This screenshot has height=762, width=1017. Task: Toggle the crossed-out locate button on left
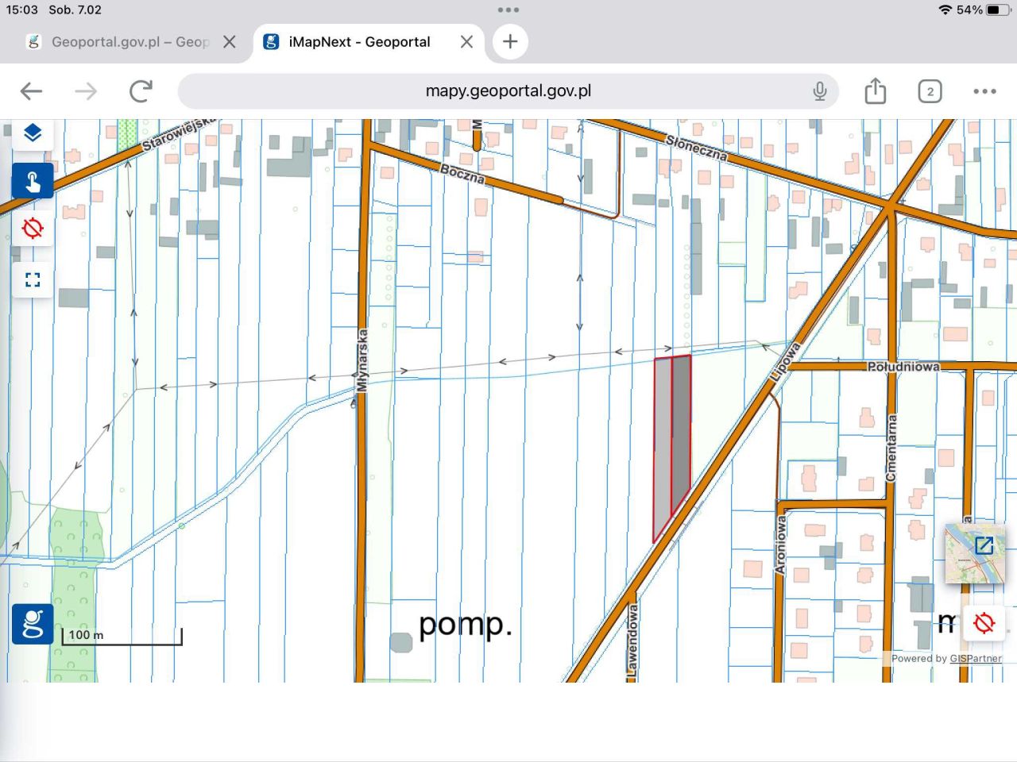pos(33,229)
